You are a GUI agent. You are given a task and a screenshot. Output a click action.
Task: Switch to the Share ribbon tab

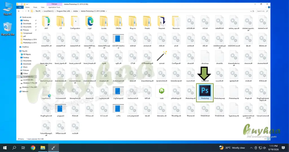pos(35,7)
